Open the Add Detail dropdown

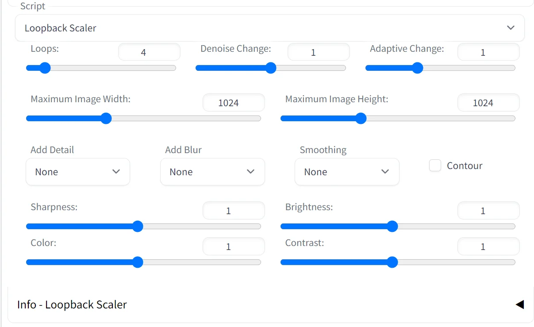coord(78,172)
